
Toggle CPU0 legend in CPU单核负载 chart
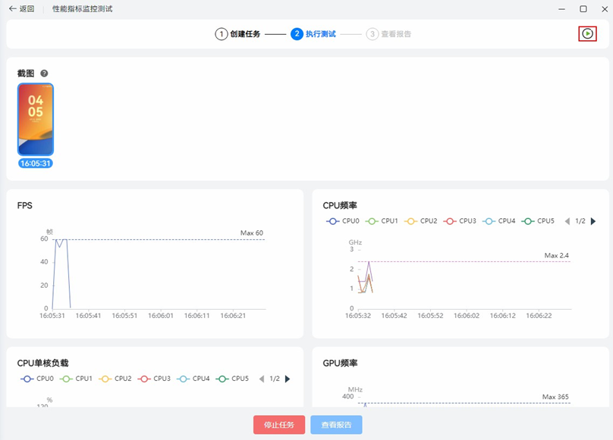pos(37,379)
